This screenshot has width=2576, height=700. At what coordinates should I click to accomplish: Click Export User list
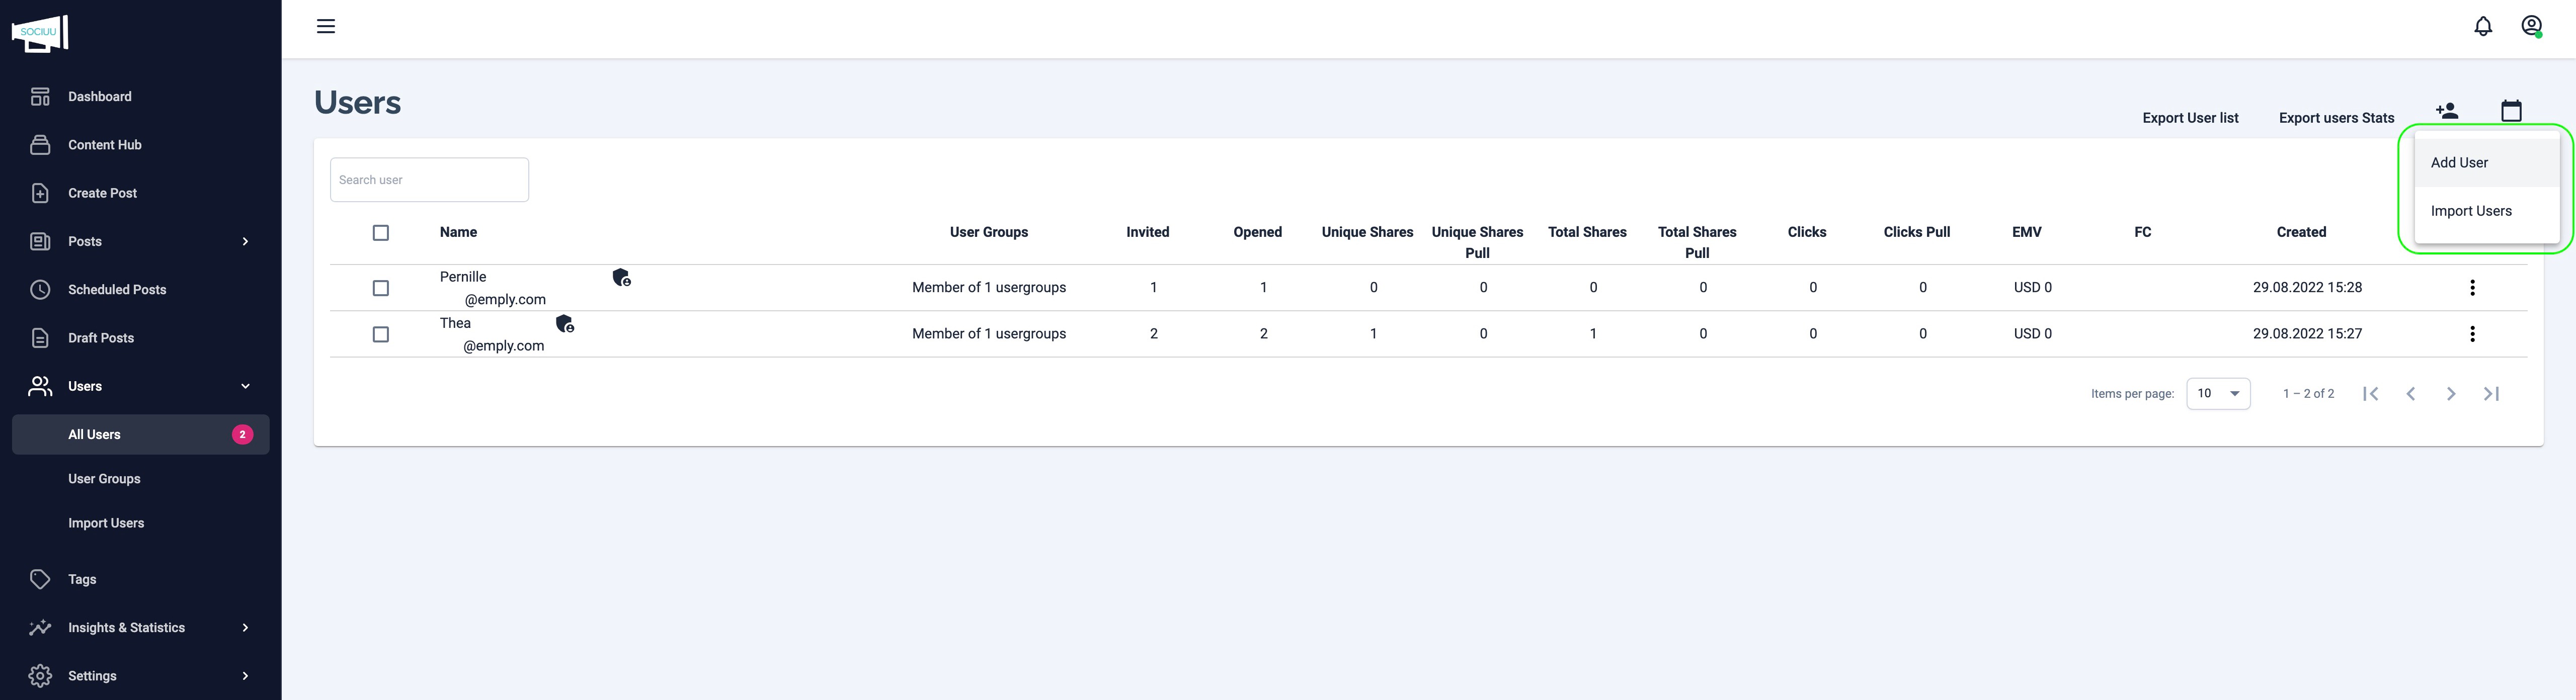coord(2190,118)
